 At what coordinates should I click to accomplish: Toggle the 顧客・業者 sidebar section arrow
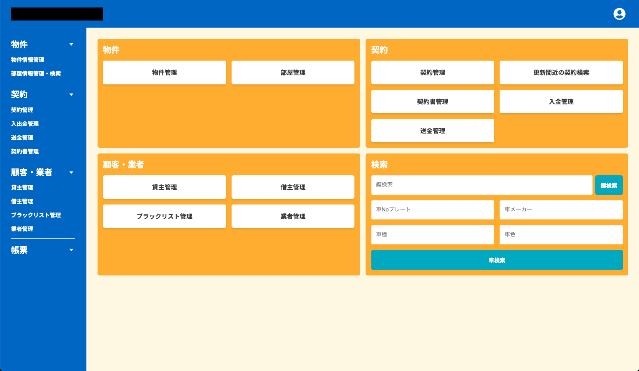click(x=71, y=173)
